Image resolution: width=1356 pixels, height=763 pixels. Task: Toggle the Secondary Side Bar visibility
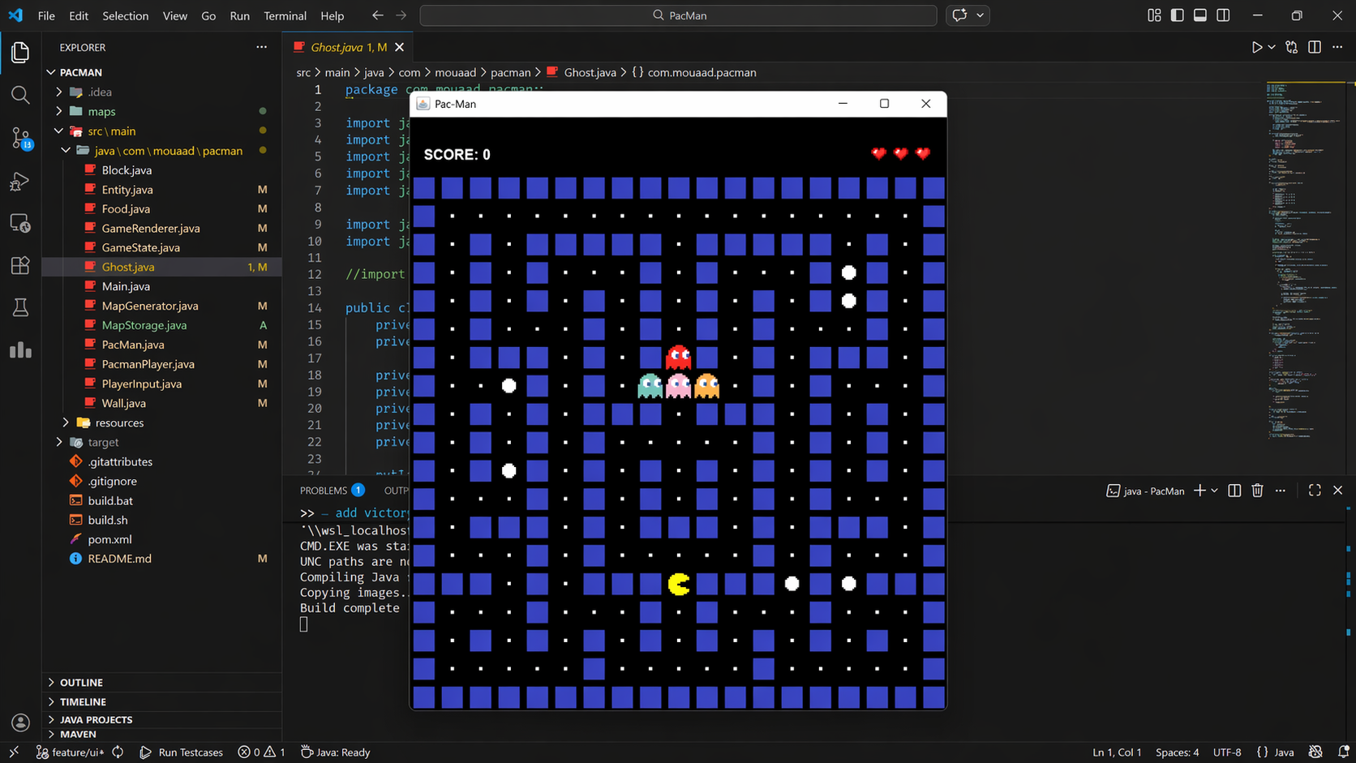coord(1223,15)
